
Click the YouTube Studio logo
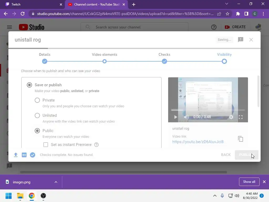click(x=32, y=27)
